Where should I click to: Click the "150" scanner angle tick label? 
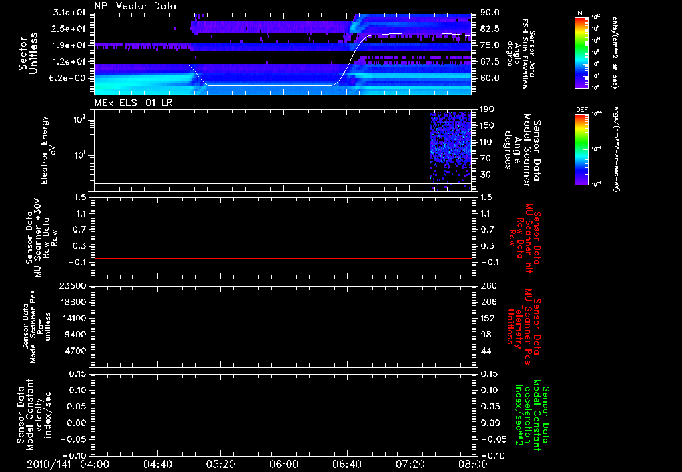[487, 125]
